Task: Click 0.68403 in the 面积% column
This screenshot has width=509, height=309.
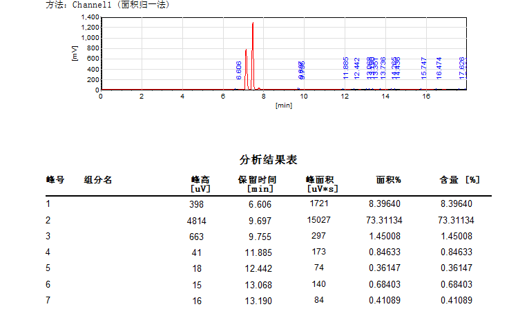Action: pos(385,284)
